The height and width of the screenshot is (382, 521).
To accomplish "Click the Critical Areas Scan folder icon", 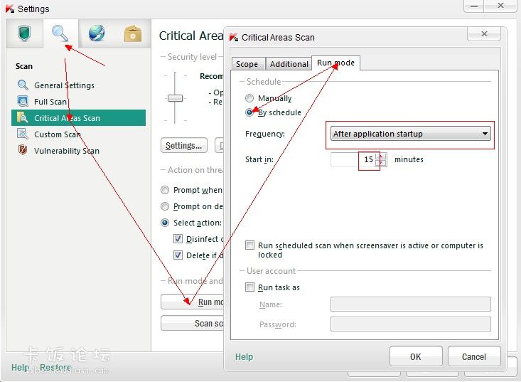I will tap(23, 117).
